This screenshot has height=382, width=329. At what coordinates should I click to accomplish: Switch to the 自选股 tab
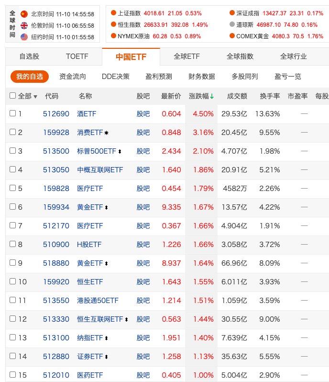[30, 56]
